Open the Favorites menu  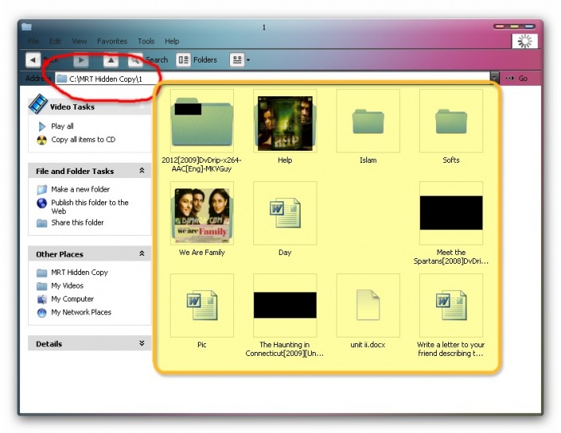[112, 41]
